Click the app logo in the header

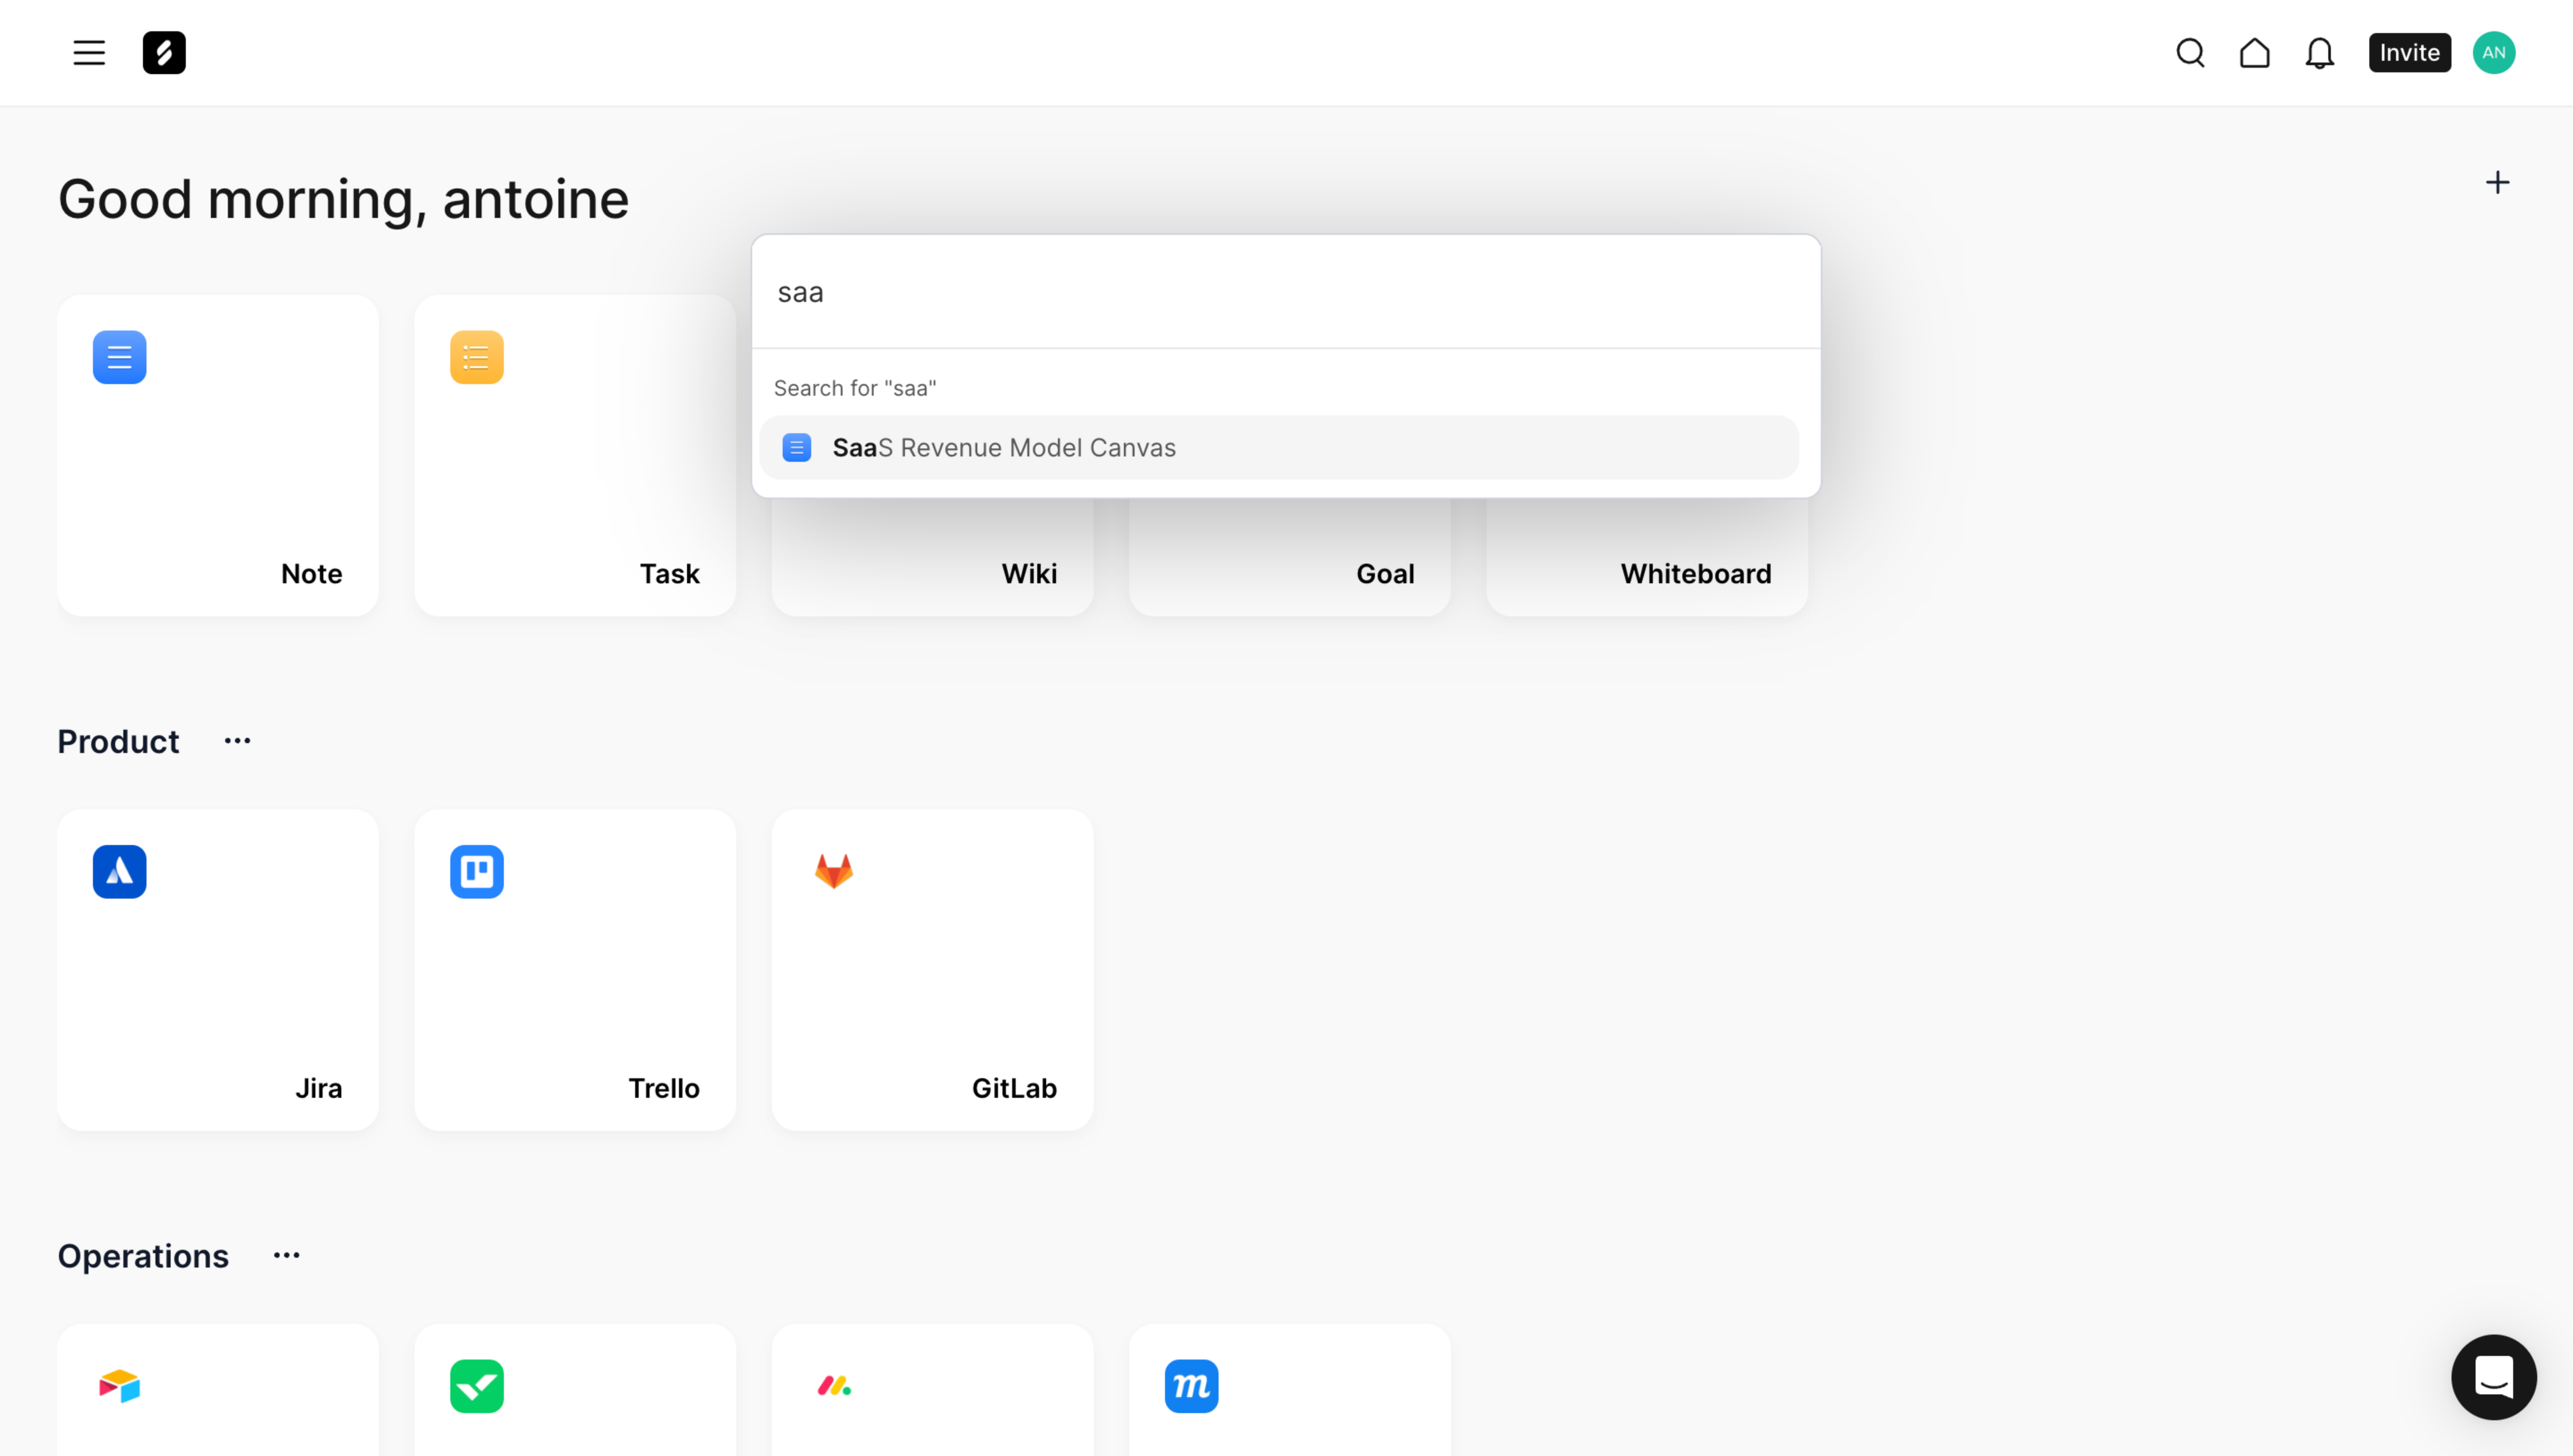pos(164,53)
